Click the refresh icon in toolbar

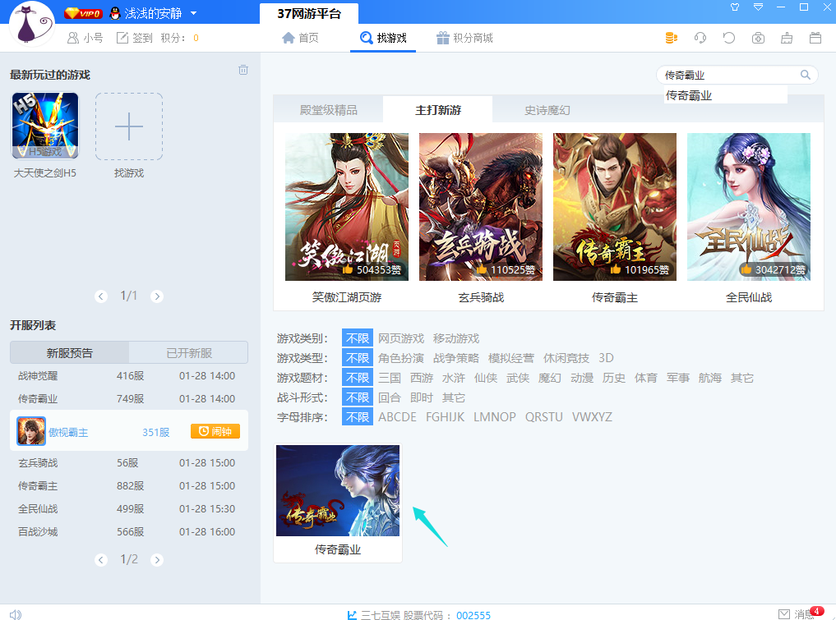pos(729,38)
